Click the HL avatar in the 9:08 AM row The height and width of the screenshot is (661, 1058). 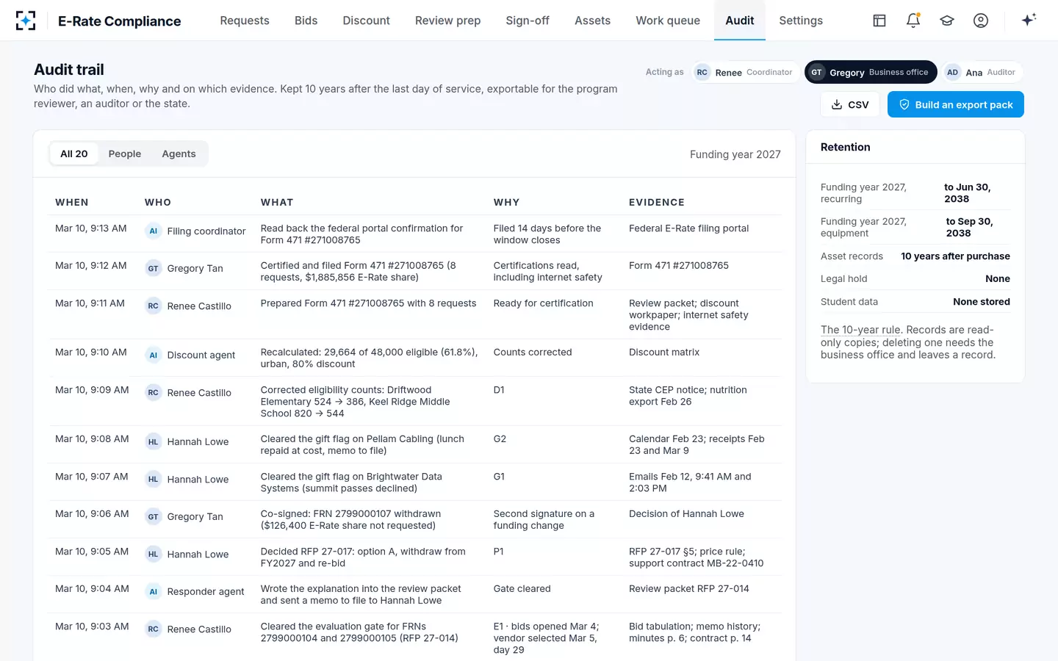click(153, 441)
